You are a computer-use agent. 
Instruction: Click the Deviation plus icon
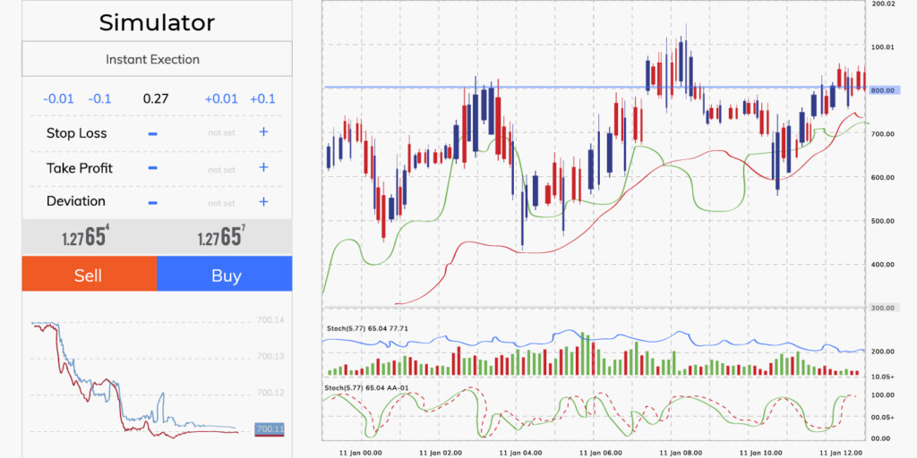pos(263,202)
